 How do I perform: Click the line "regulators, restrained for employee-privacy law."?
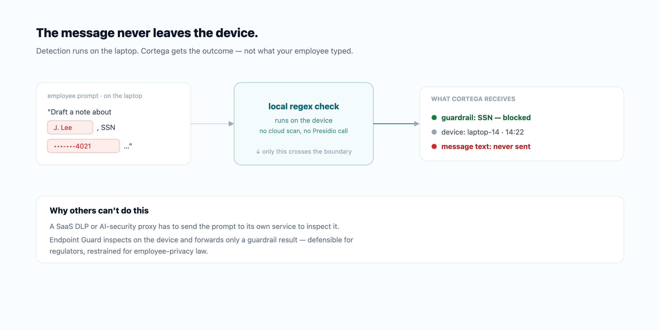click(x=129, y=251)
